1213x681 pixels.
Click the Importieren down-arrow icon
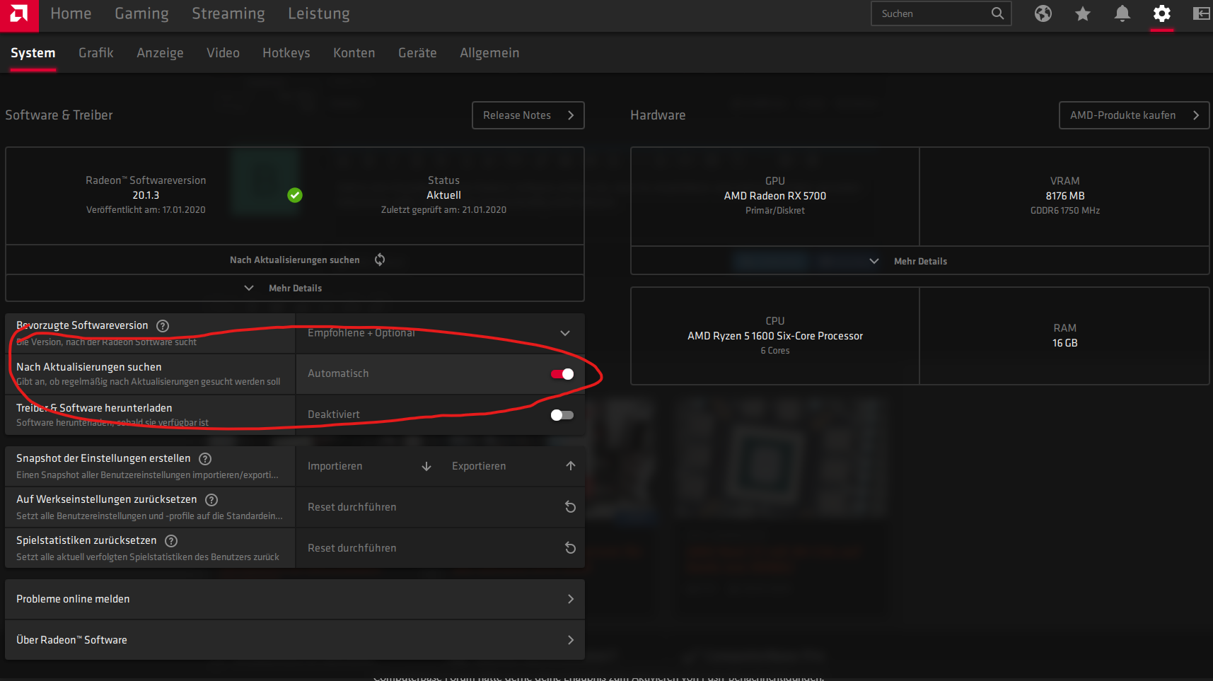tap(426, 466)
